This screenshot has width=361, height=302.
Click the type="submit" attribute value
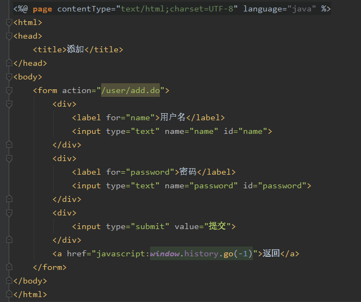click(x=150, y=226)
